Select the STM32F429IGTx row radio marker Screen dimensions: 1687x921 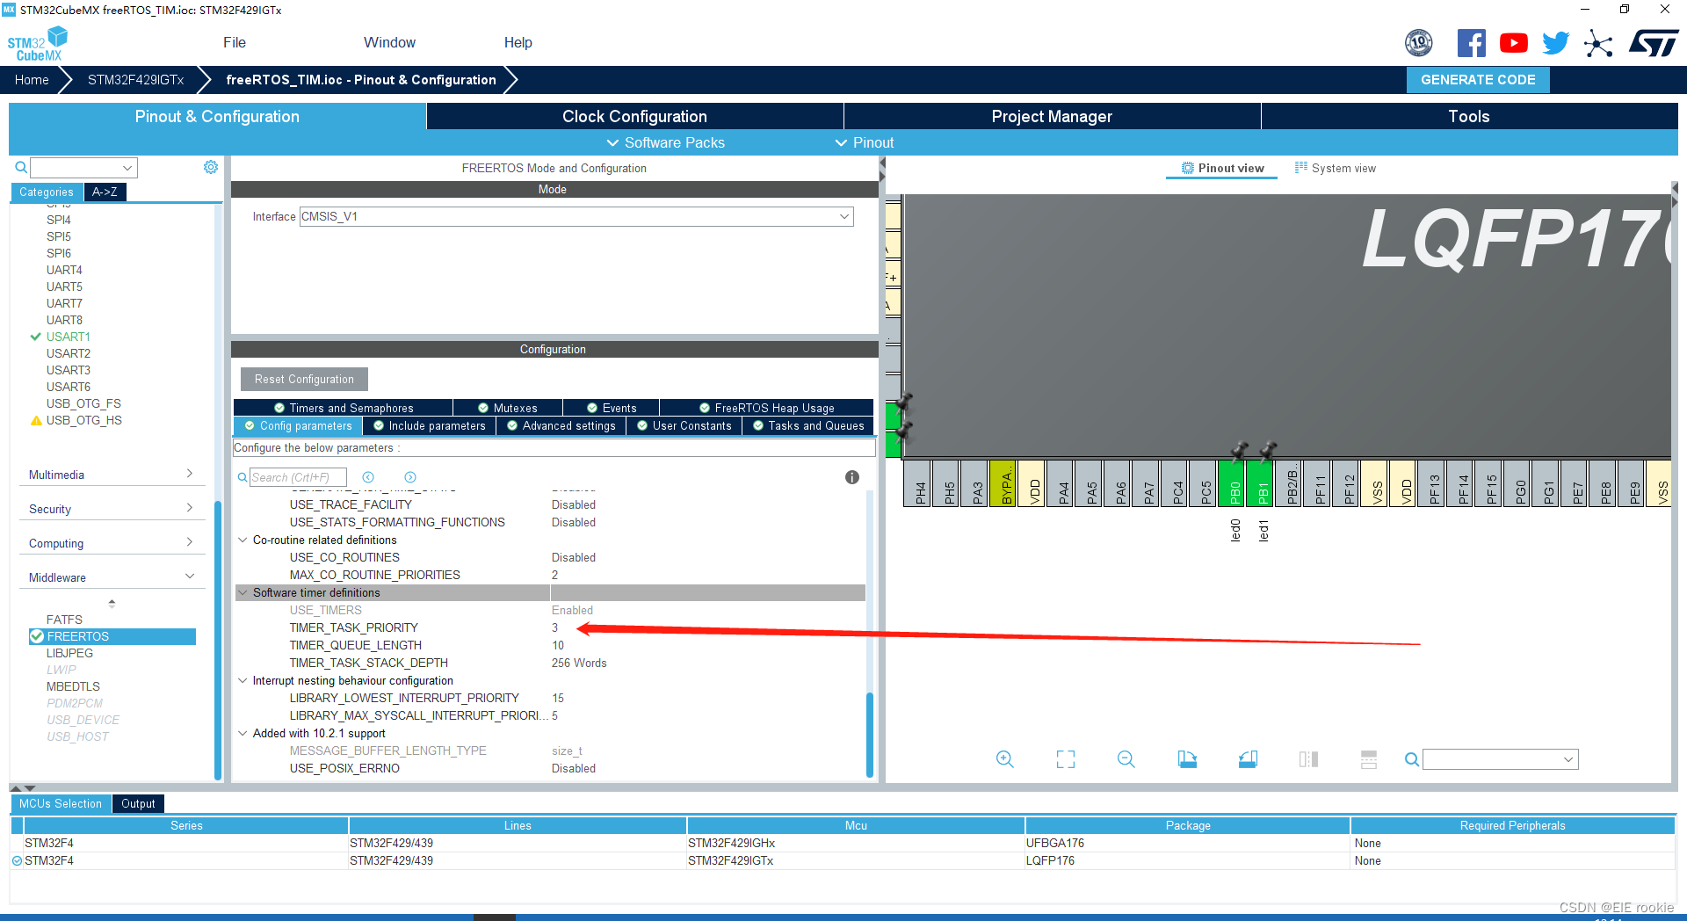click(17, 861)
